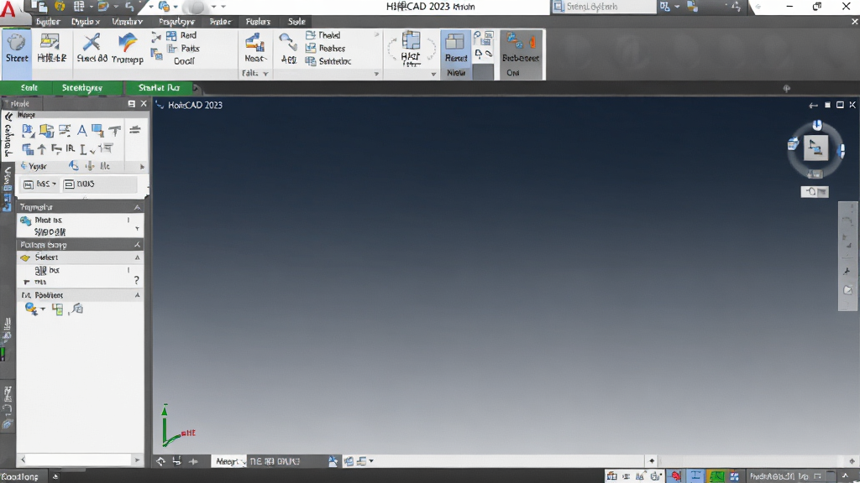The width and height of the screenshot is (860, 483).
Task: Open the red A application menu logo
Action: [x=8, y=8]
